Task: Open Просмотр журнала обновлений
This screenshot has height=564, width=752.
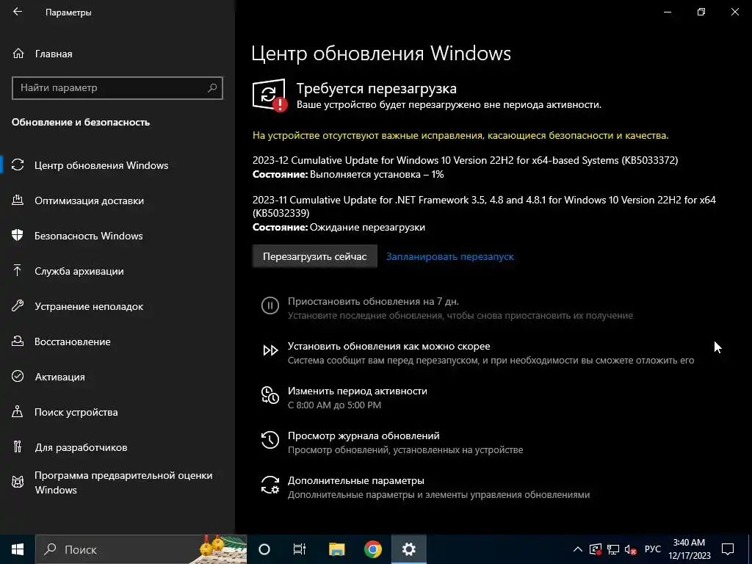Action: pos(364,435)
